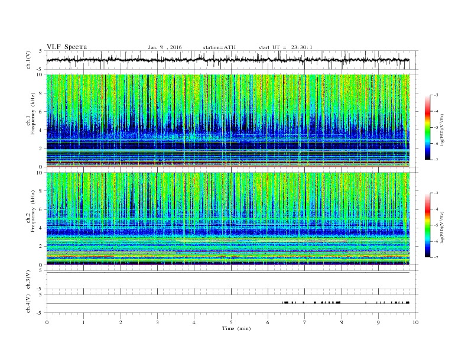This screenshot has height=362, width=468.
Task: Select the ch.1 "Frequency (kHz)" axis label
Action: pyautogui.click(x=33, y=114)
